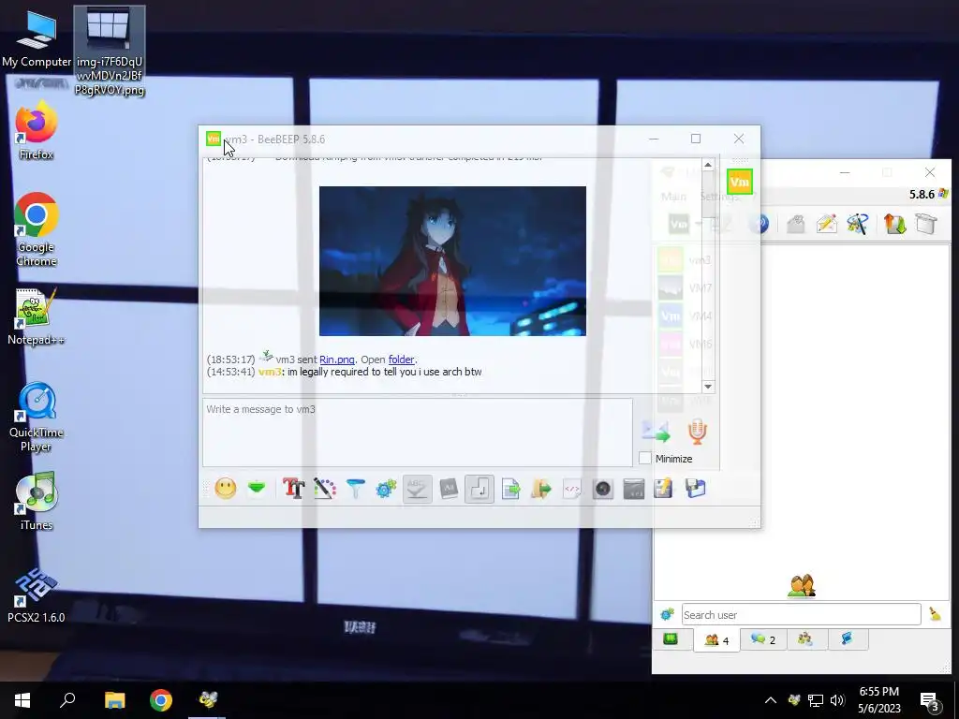Toggle the ABC spell checking button
Screen dimensions: 959x719
[417, 489]
